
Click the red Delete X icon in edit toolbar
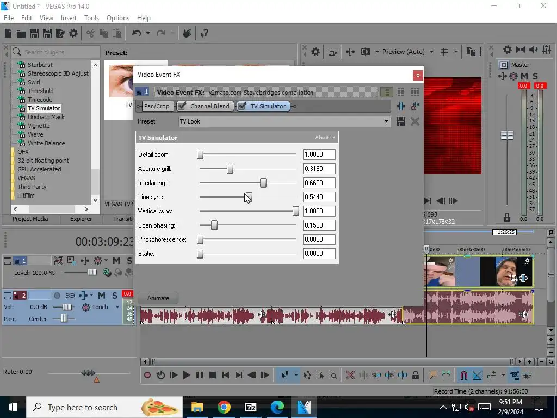pyautogui.click(x=350, y=375)
